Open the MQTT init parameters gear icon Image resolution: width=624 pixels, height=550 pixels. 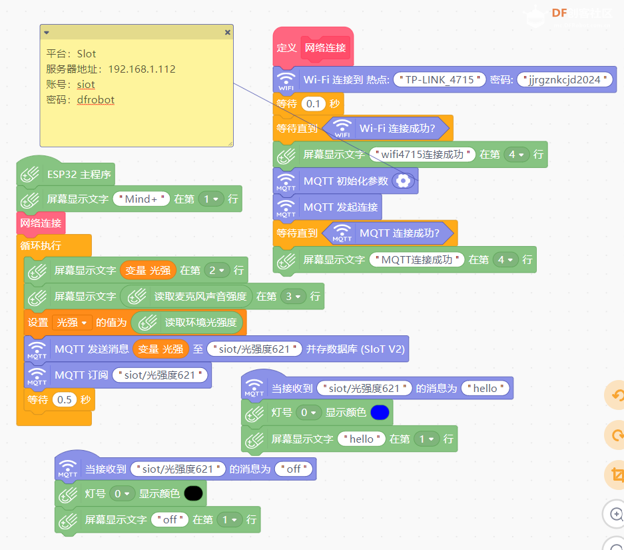pyautogui.click(x=403, y=181)
